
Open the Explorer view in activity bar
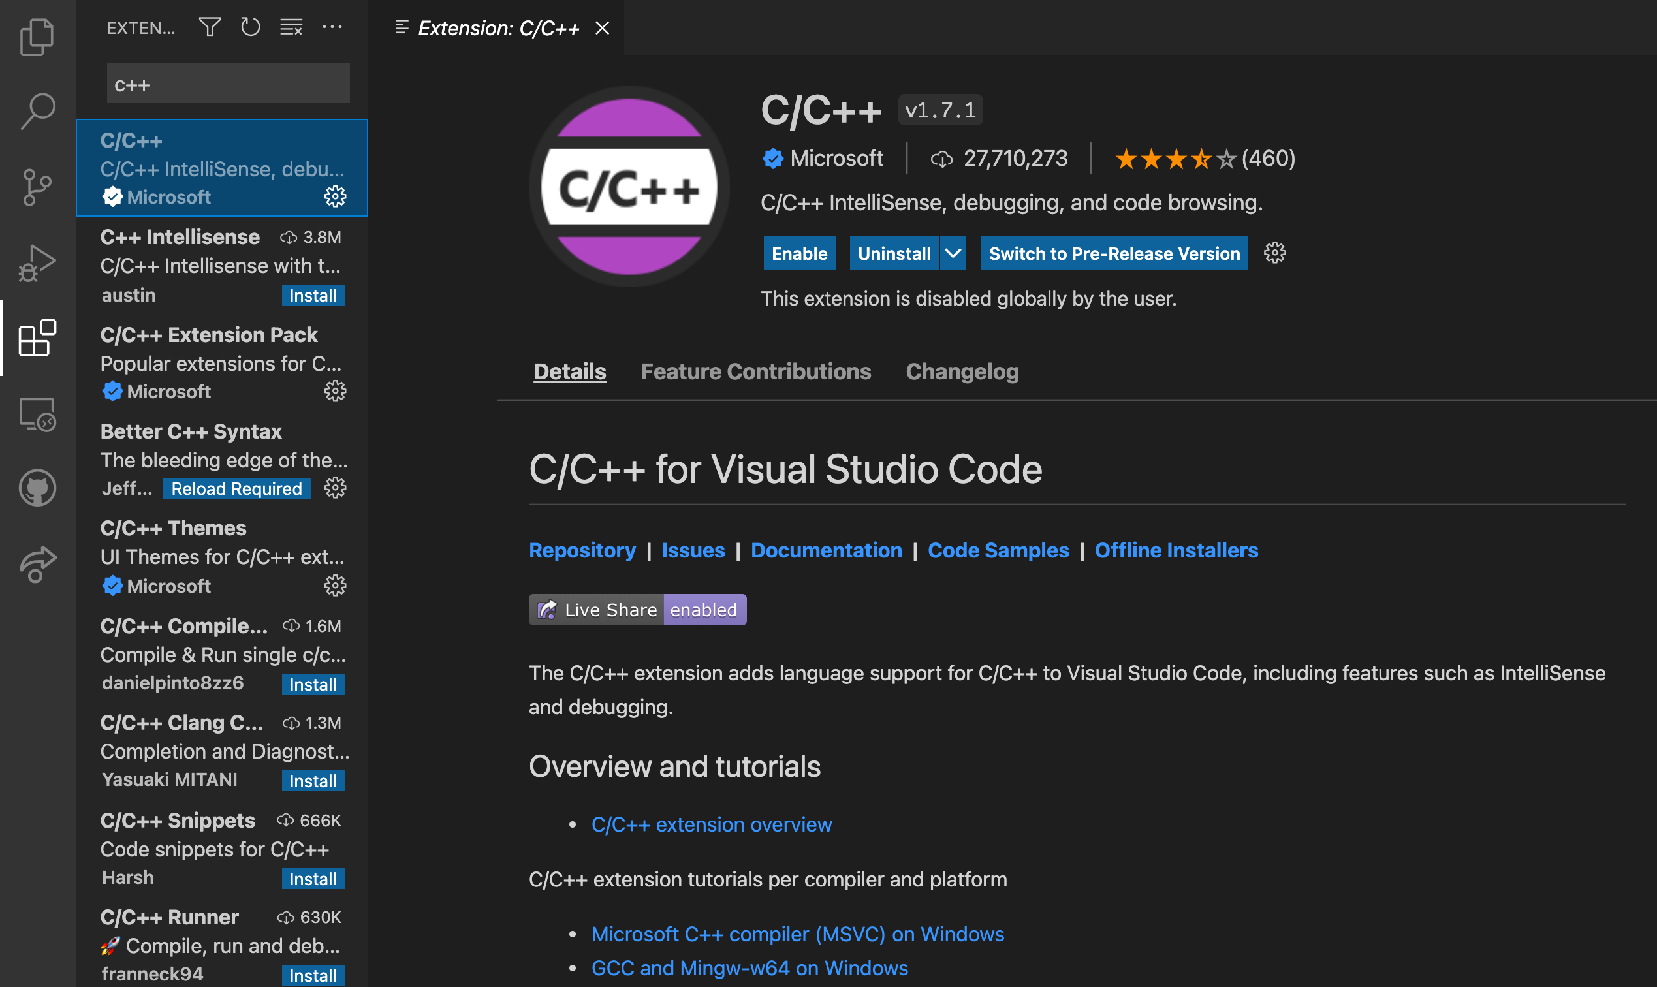(x=37, y=37)
